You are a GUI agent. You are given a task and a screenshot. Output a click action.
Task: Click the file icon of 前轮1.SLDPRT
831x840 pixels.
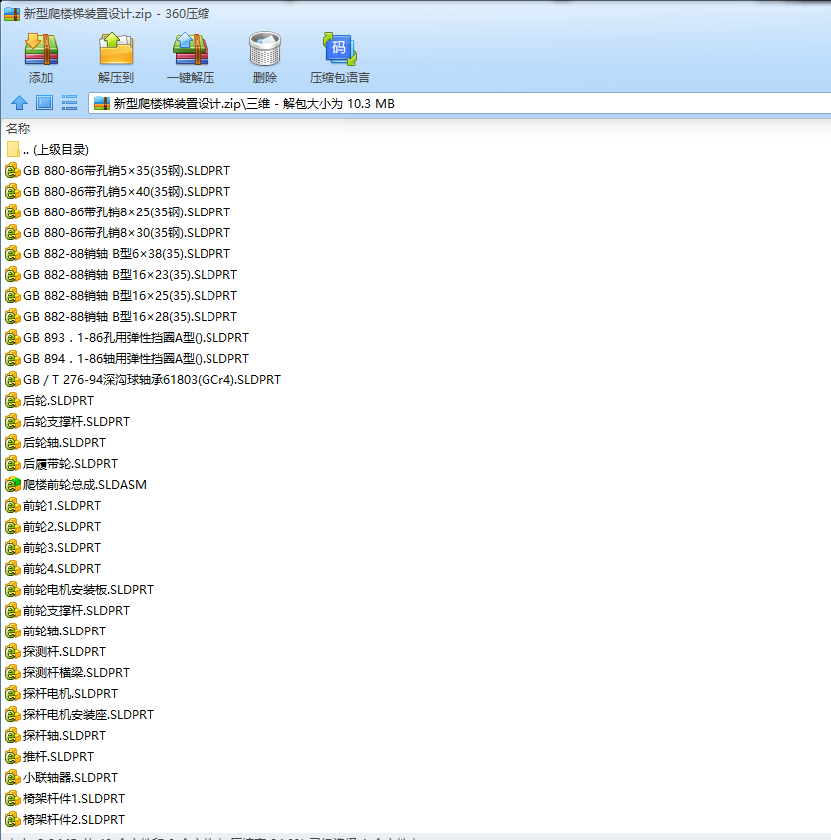pyautogui.click(x=12, y=505)
